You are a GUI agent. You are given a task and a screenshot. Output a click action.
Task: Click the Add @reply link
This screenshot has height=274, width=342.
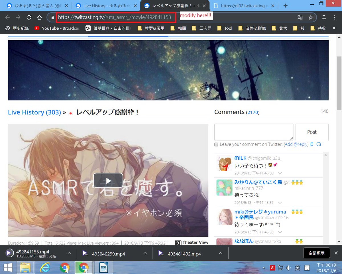[x=296, y=144]
